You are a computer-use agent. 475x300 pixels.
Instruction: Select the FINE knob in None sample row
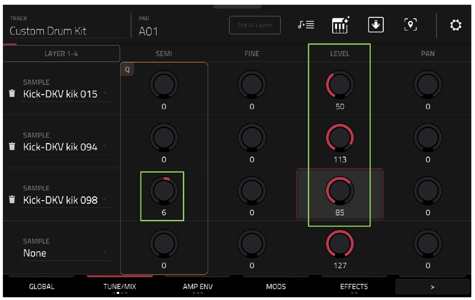tap(252, 244)
